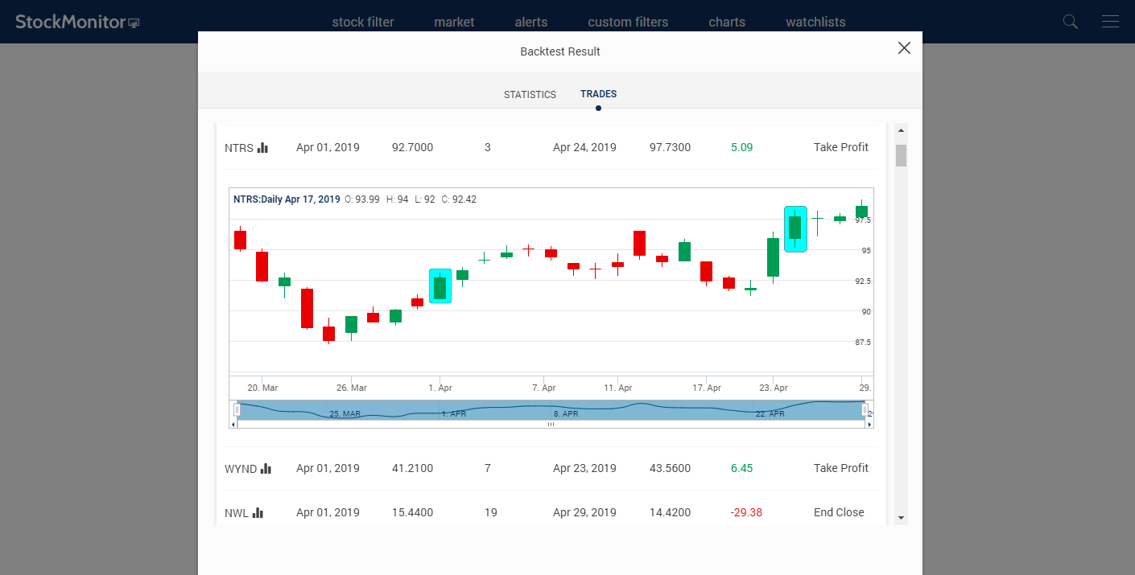This screenshot has height=575, width=1135.
Task: Select the Trades tab
Action: pyautogui.click(x=598, y=94)
